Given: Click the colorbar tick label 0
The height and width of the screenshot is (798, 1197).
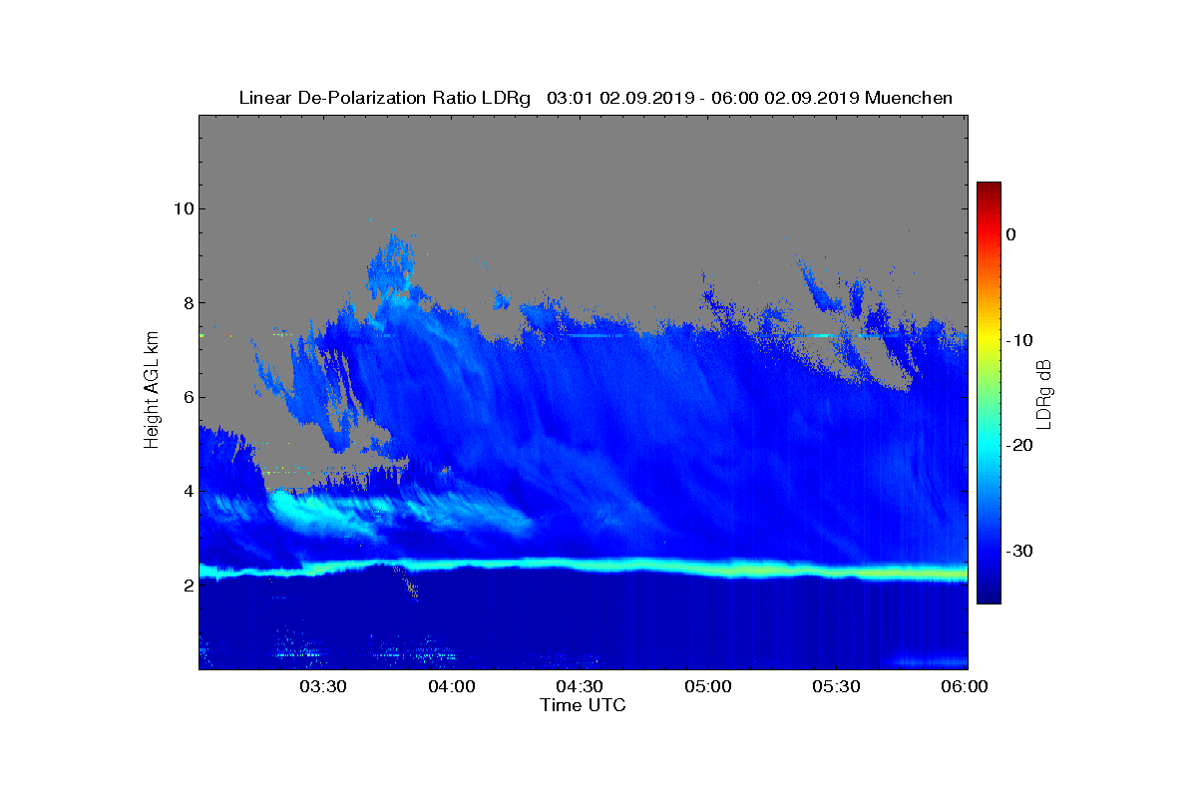Looking at the screenshot, I should click(x=1010, y=234).
